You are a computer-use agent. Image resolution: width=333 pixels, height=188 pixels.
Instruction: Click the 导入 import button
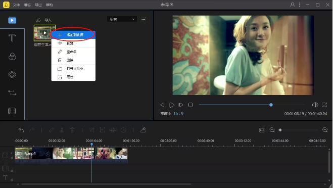coord(44,20)
